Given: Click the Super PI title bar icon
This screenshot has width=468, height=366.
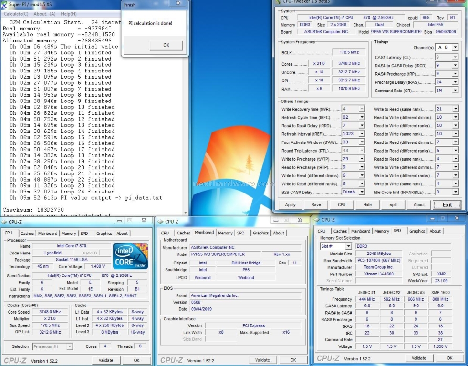Looking at the screenshot, I should tap(4, 4).
